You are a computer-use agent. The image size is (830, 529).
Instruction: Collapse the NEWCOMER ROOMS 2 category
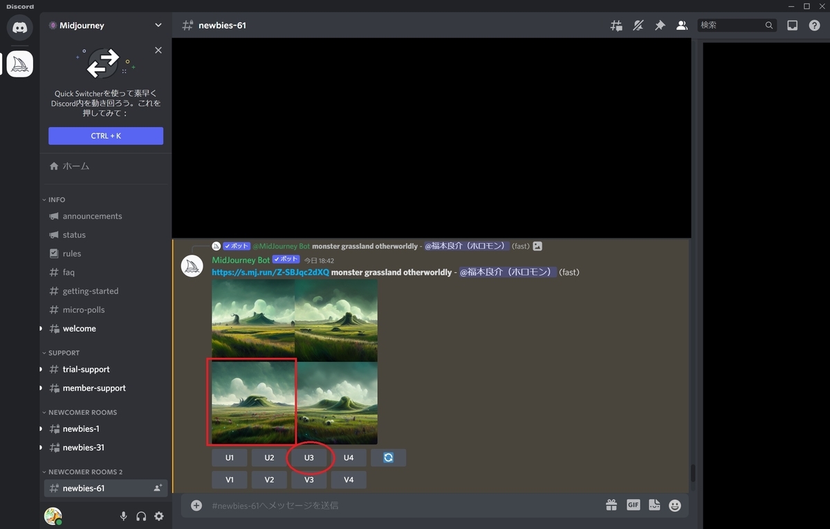(84, 472)
